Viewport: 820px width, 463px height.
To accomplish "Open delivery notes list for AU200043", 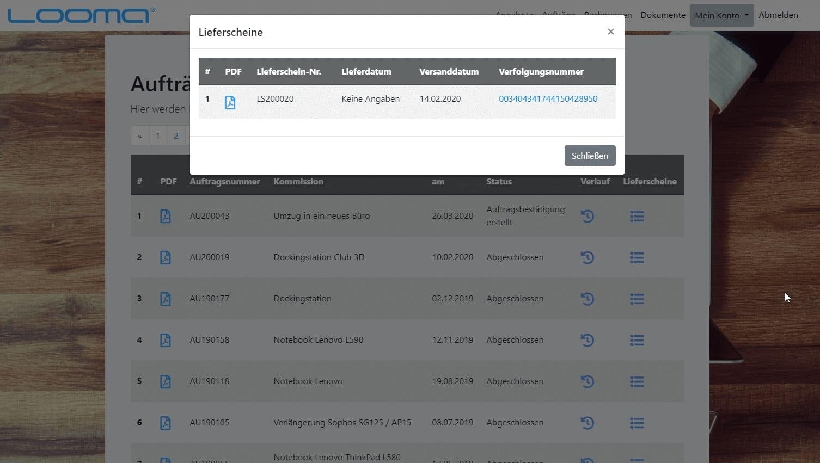I will (637, 216).
